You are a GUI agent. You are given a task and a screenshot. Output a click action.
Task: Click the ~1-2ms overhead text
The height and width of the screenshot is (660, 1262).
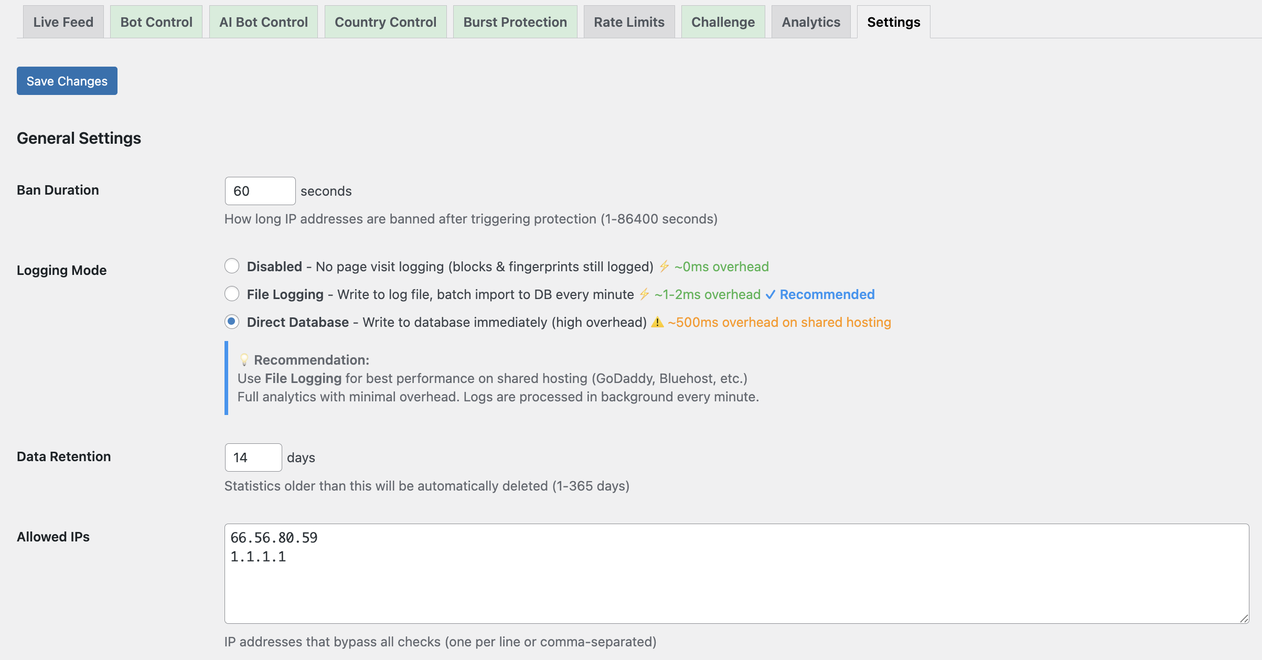(708, 294)
